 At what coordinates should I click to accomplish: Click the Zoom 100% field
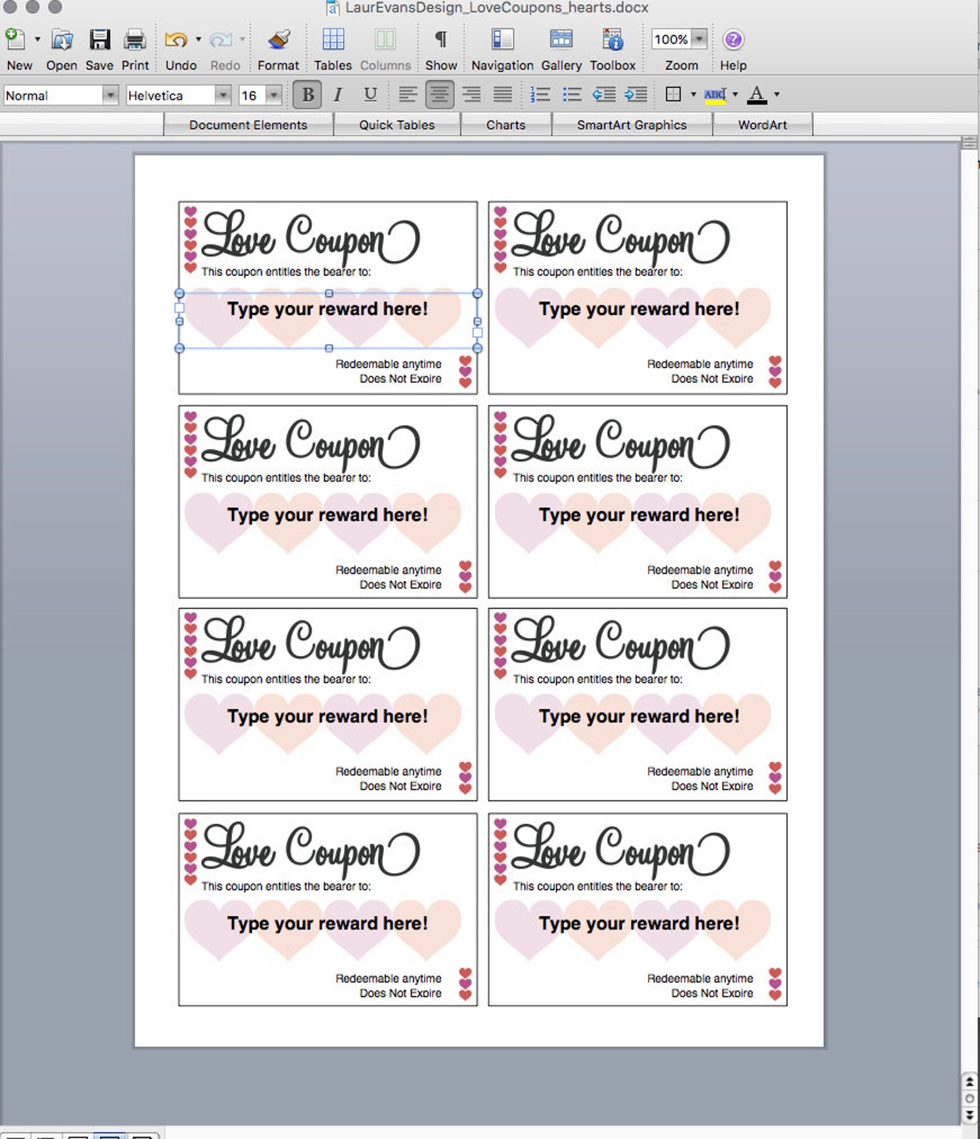[x=671, y=40]
